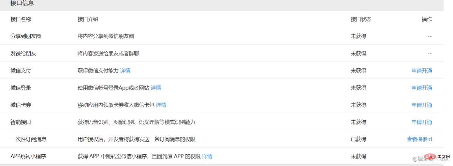Select the APP跳转小程序 interface name
The image size is (453, 166).
pos(28,156)
